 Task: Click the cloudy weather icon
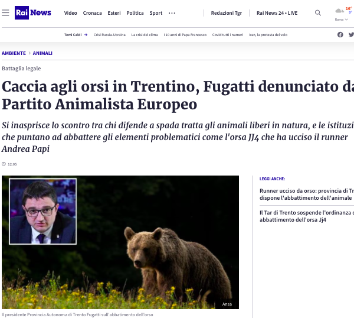coord(339,11)
